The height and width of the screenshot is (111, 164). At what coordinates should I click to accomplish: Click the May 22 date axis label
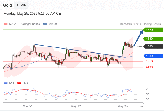click(x=76, y=106)
